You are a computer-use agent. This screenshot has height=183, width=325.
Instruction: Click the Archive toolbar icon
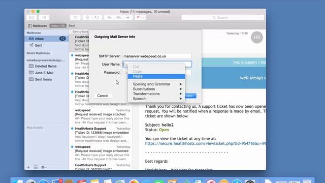point(75,18)
